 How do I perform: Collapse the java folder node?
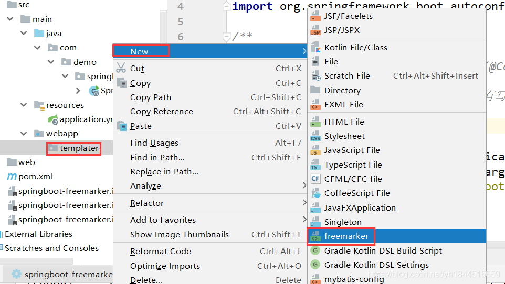pyautogui.click(x=24, y=33)
